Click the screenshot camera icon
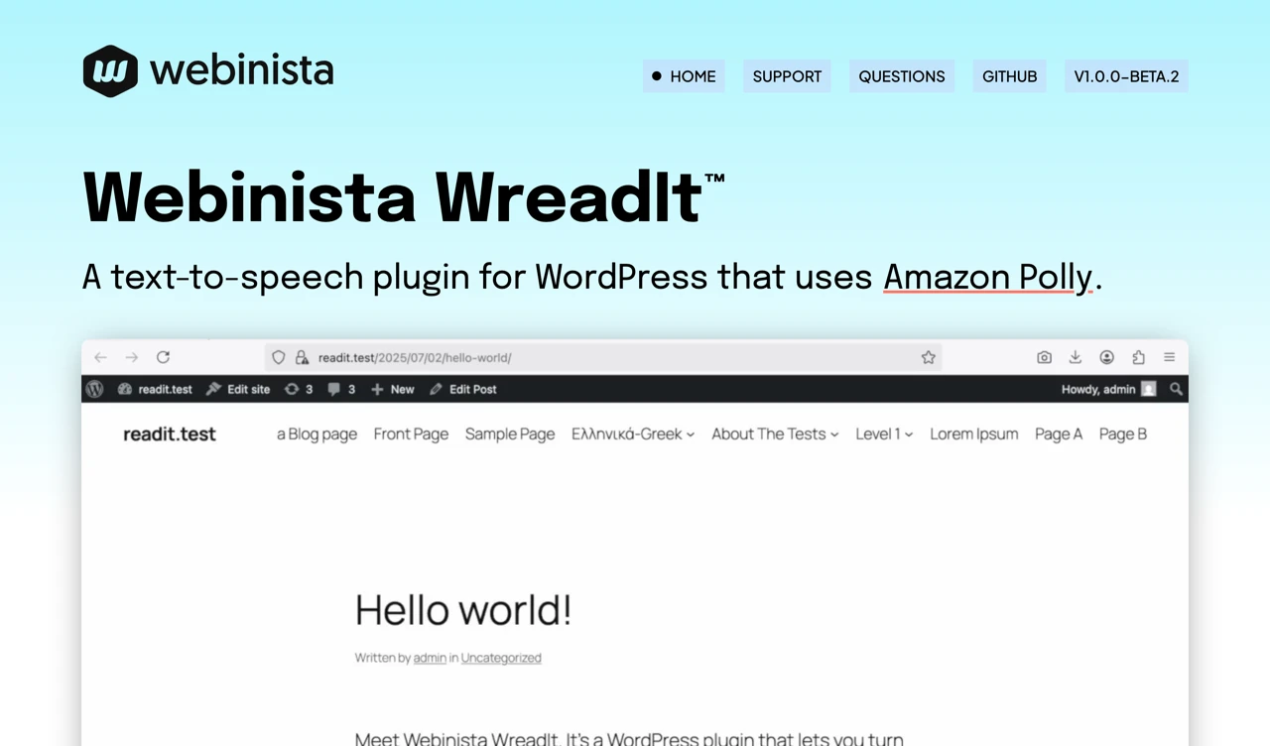The width and height of the screenshot is (1270, 746). (1044, 357)
